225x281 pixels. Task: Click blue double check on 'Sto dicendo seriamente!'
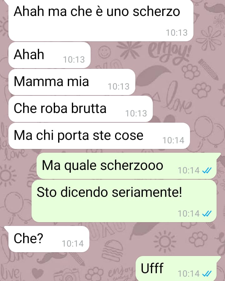pyautogui.click(x=207, y=213)
